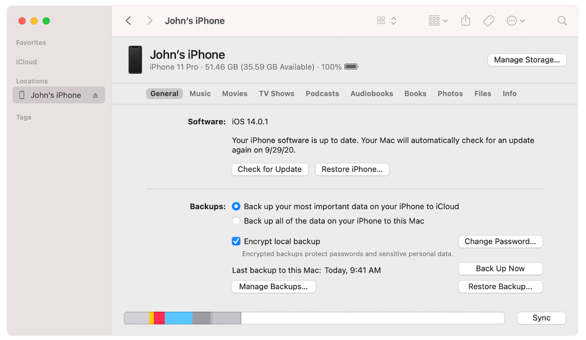Switch to the Photos tab

pos(450,93)
